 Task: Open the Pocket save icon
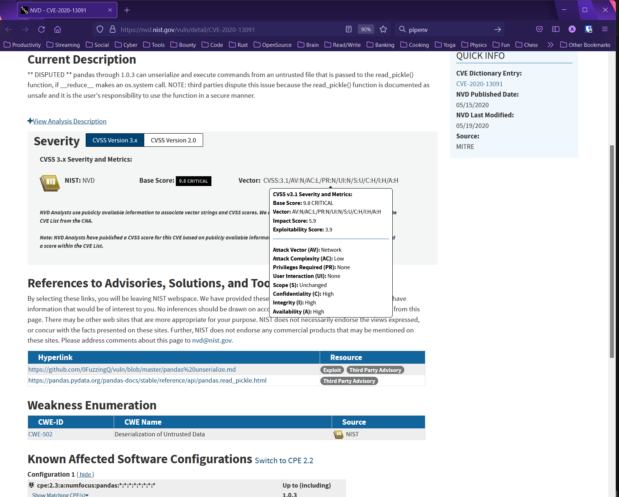click(539, 29)
